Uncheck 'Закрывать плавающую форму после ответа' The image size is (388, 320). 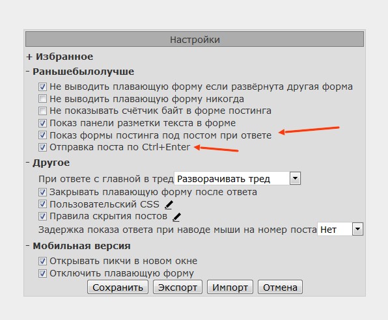42,192
